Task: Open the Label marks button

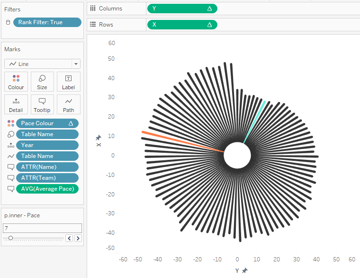Action: pyautogui.click(x=69, y=82)
